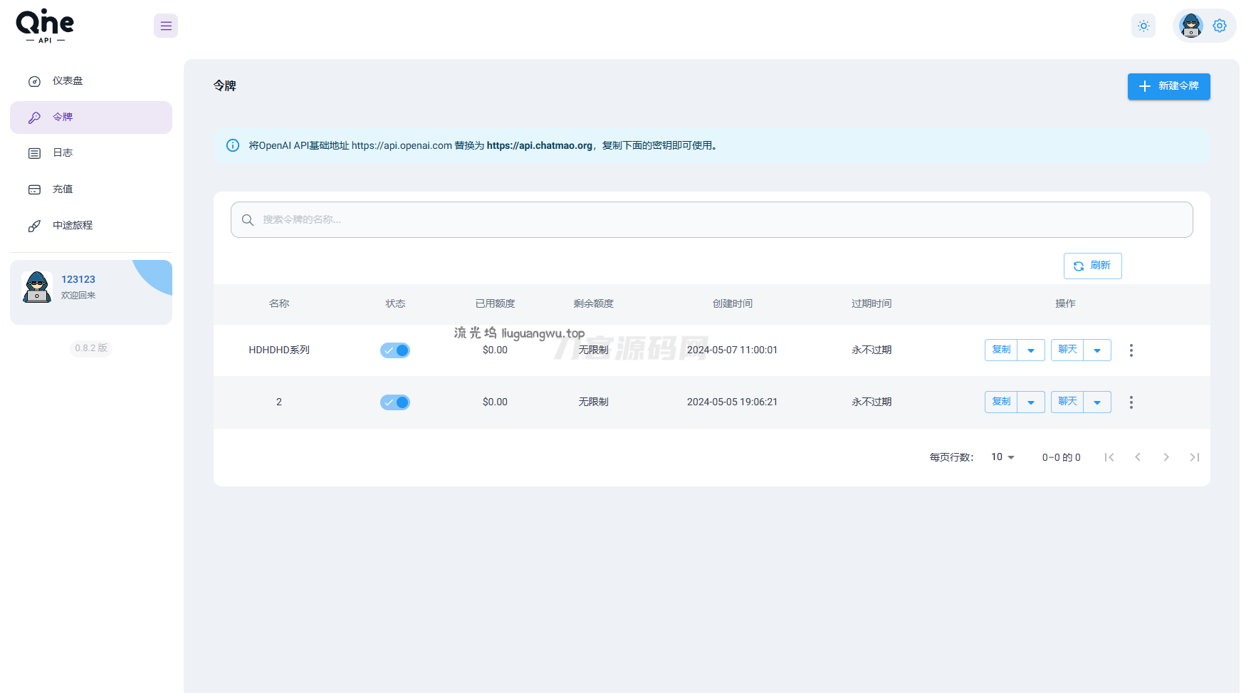1251x693 pixels.
Task: Toggle status switch for token 2
Action: pos(395,402)
